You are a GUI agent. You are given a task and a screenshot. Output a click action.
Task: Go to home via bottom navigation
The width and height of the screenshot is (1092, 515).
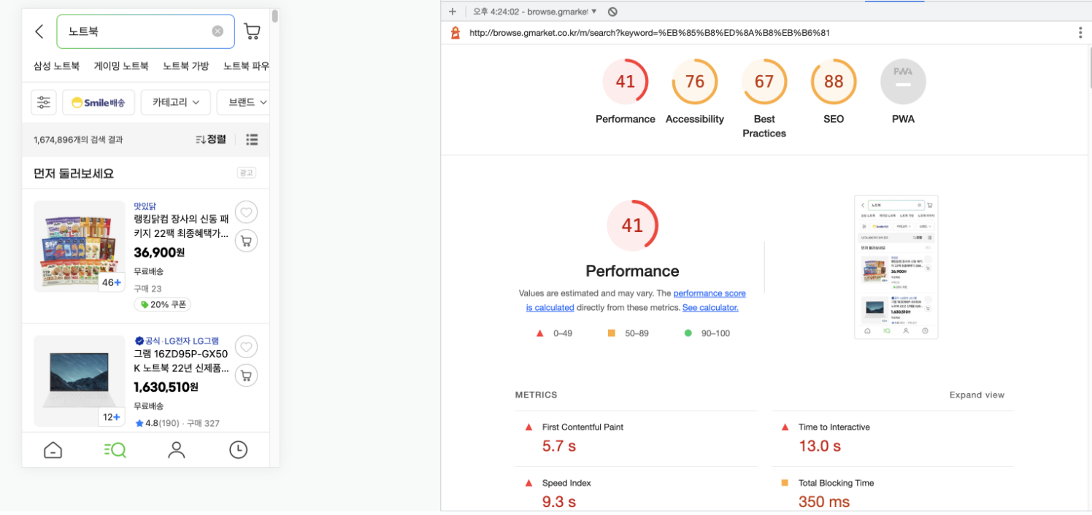tap(53, 450)
